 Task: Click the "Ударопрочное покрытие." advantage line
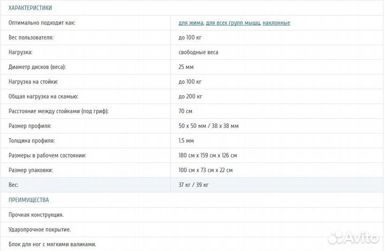click(40, 230)
